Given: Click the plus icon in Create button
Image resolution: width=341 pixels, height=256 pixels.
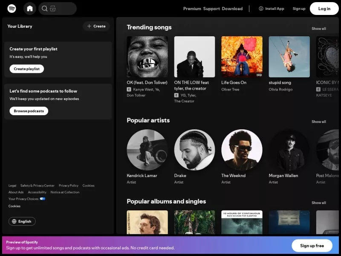Looking at the screenshot, I should 89,26.
